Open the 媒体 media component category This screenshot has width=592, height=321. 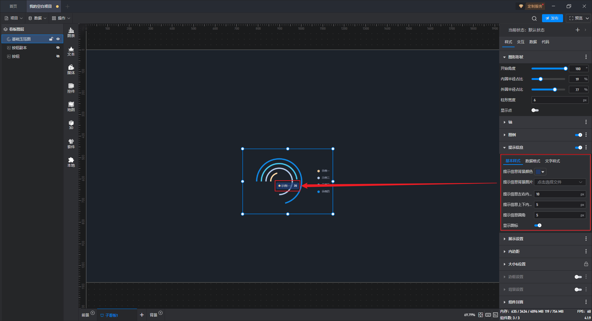71,69
